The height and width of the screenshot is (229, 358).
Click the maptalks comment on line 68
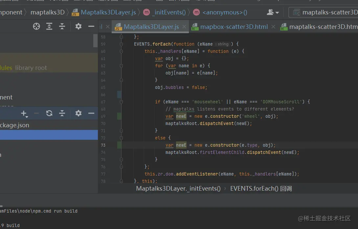[x=230, y=109]
